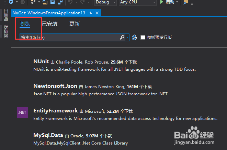The width and height of the screenshot is (227, 150).
Task: Click the Redo arrow icon
Action: [x=82, y=2]
